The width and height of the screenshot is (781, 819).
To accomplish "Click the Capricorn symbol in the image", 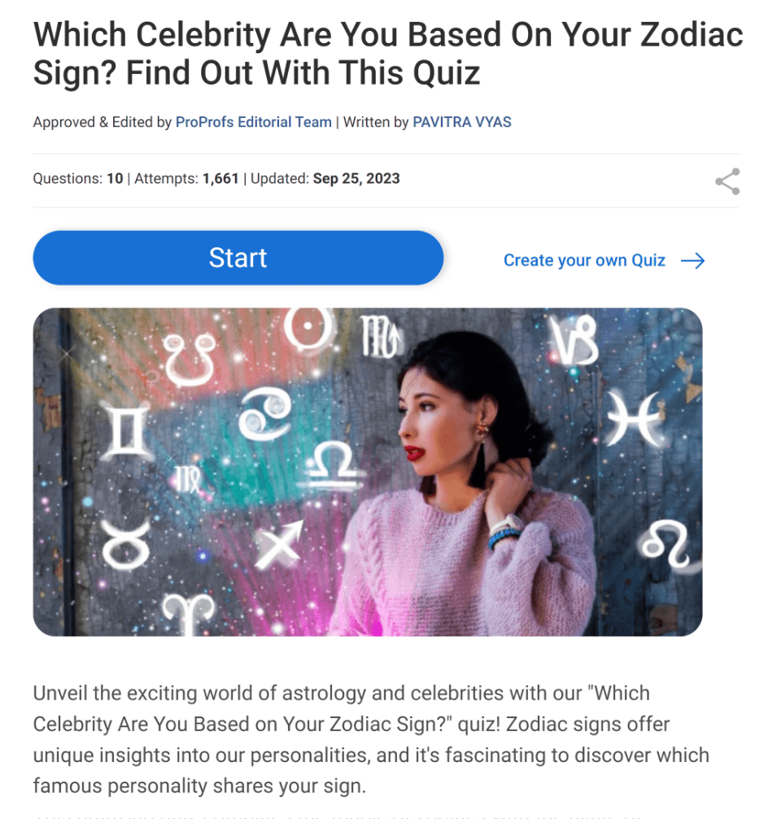I will tap(573, 340).
